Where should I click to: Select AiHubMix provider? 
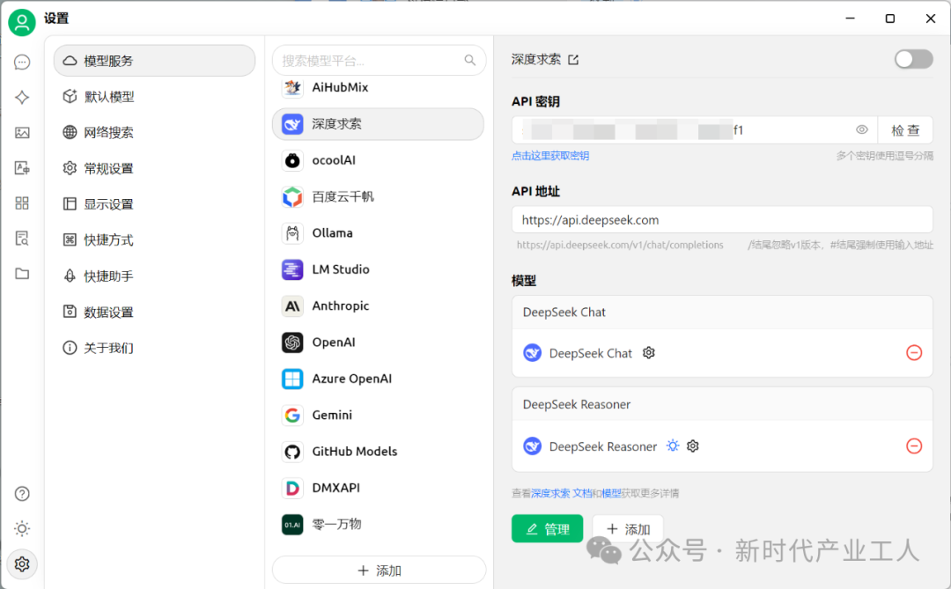(378, 87)
